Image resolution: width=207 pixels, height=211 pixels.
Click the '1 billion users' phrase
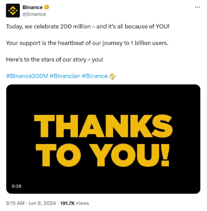[149, 43]
